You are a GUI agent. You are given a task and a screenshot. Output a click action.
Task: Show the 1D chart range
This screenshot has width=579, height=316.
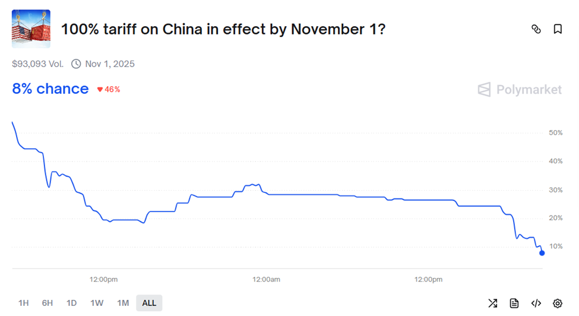tap(71, 303)
